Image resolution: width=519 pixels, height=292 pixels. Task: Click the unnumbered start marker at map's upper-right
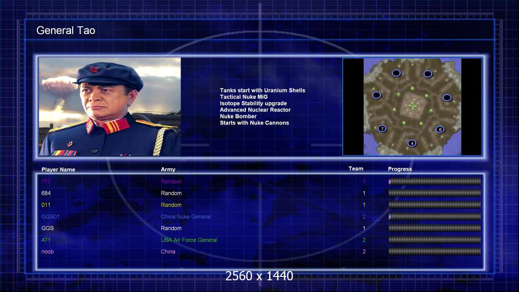point(428,74)
